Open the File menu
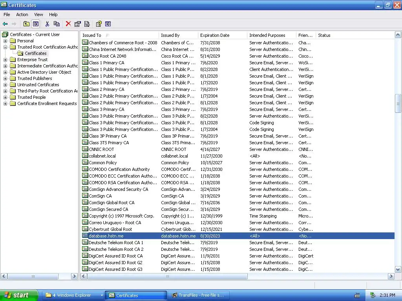 click(7, 15)
